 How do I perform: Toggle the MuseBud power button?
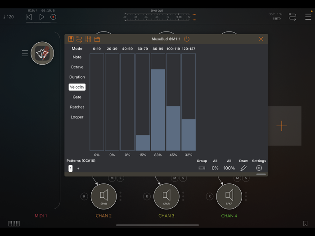coord(187,39)
